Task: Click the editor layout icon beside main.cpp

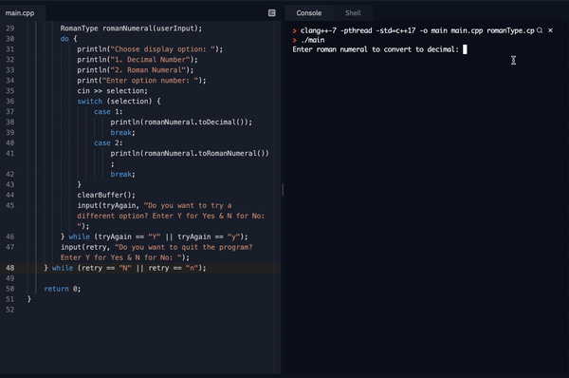Action: [x=272, y=13]
